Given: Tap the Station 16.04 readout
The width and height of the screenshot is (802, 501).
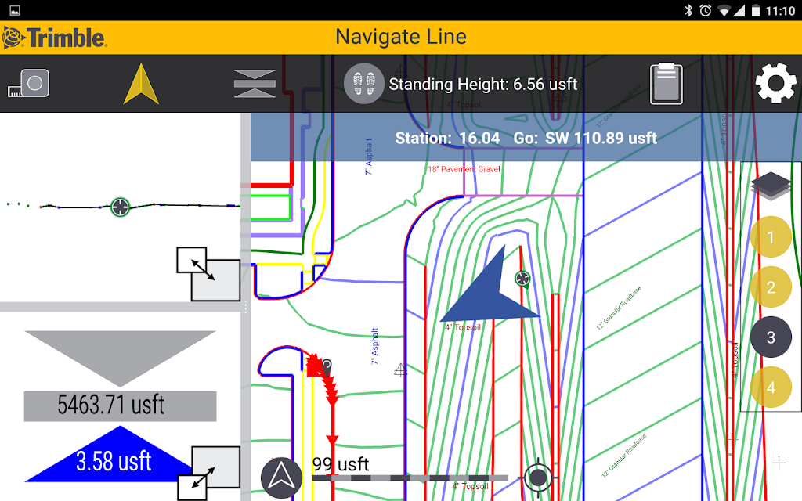Looking at the screenshot, I should (447, 138).
